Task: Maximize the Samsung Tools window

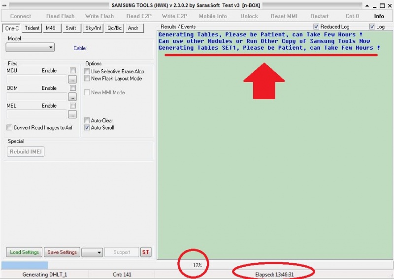Action: 382,5
